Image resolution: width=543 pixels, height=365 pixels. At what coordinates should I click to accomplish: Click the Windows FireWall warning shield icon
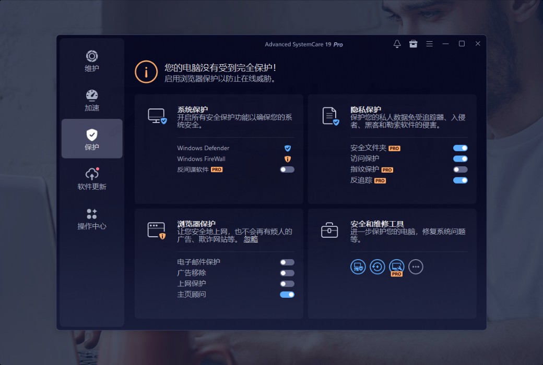point(287,159)
